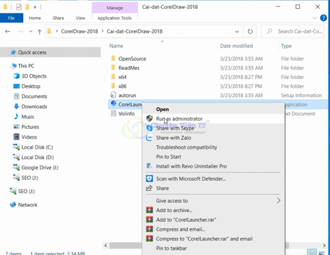Click the UAC shield beside Run as administrator
This screenshot has width=330, height=255.
coord(150,119)
